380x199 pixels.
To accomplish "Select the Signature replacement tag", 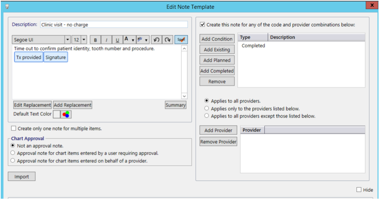I will 56,58.
